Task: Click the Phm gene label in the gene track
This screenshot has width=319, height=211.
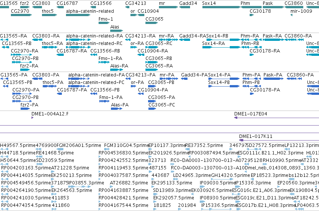Action: [246, 3]
